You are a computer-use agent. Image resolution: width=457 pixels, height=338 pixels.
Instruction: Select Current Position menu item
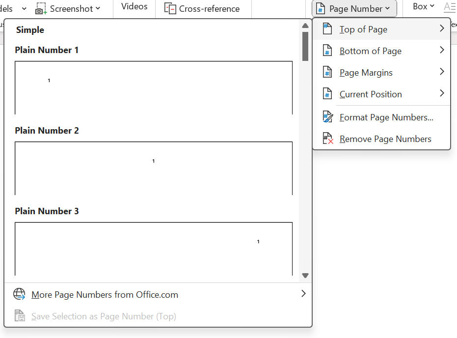[x=381, y=94]
